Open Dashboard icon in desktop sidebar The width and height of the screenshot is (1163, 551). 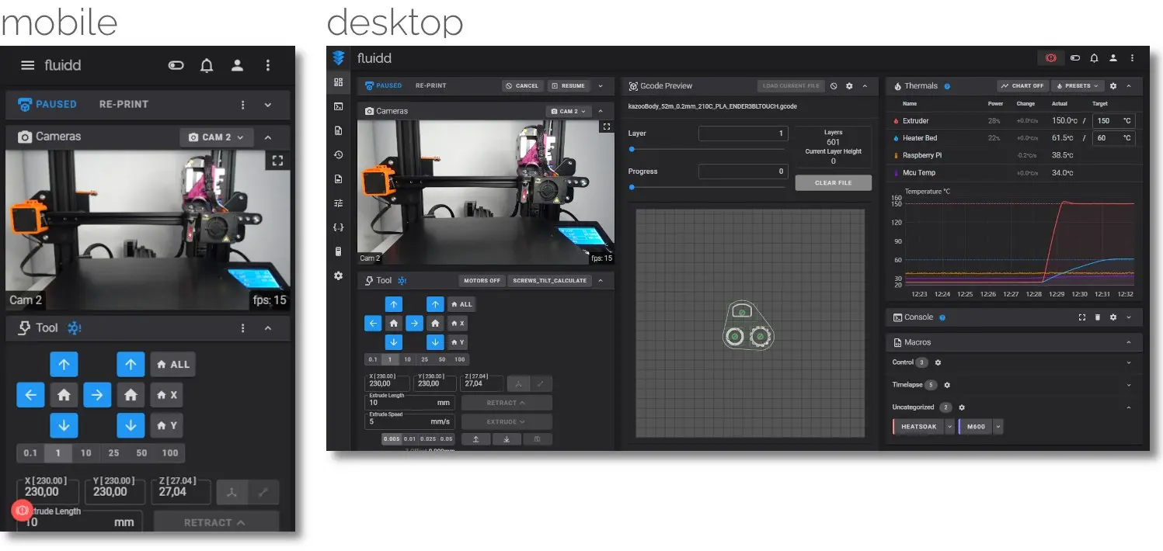coord(338,82)
